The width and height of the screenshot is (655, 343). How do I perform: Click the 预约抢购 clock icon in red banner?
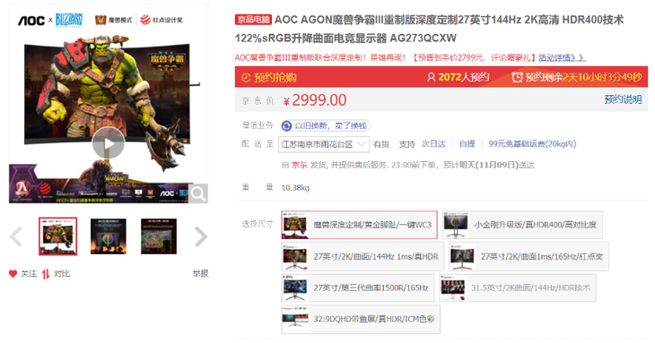246,78
